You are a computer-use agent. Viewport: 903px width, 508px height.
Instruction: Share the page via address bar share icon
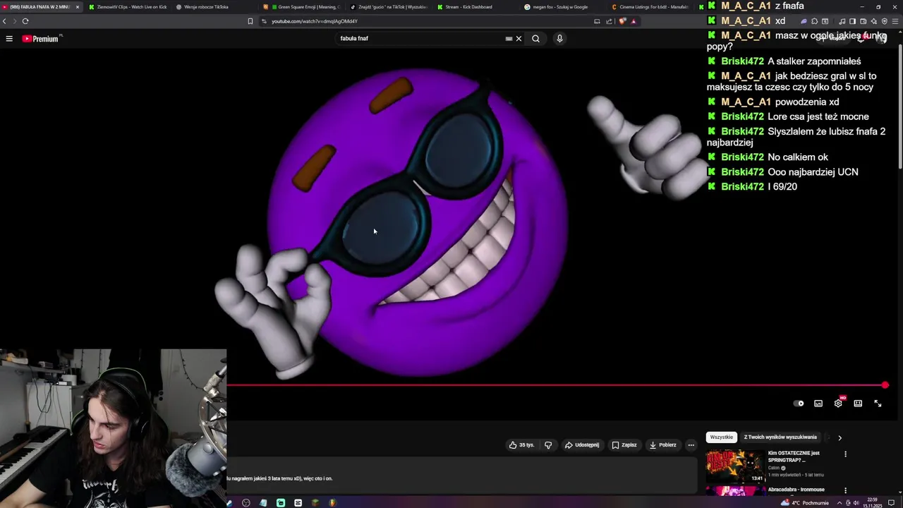pyautogui.click(x=609, y=21)
